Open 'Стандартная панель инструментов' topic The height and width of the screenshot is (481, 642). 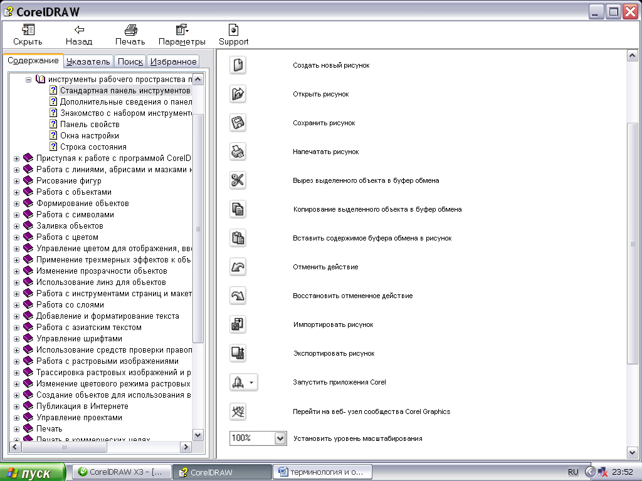(125, 90)
